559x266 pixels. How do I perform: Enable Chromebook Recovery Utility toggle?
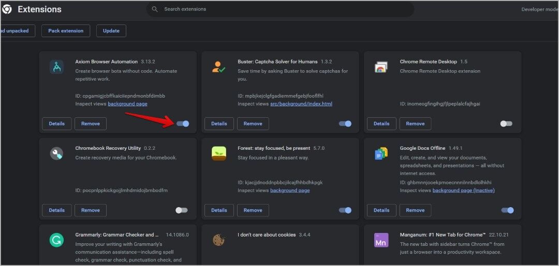[x=182, y=210]
